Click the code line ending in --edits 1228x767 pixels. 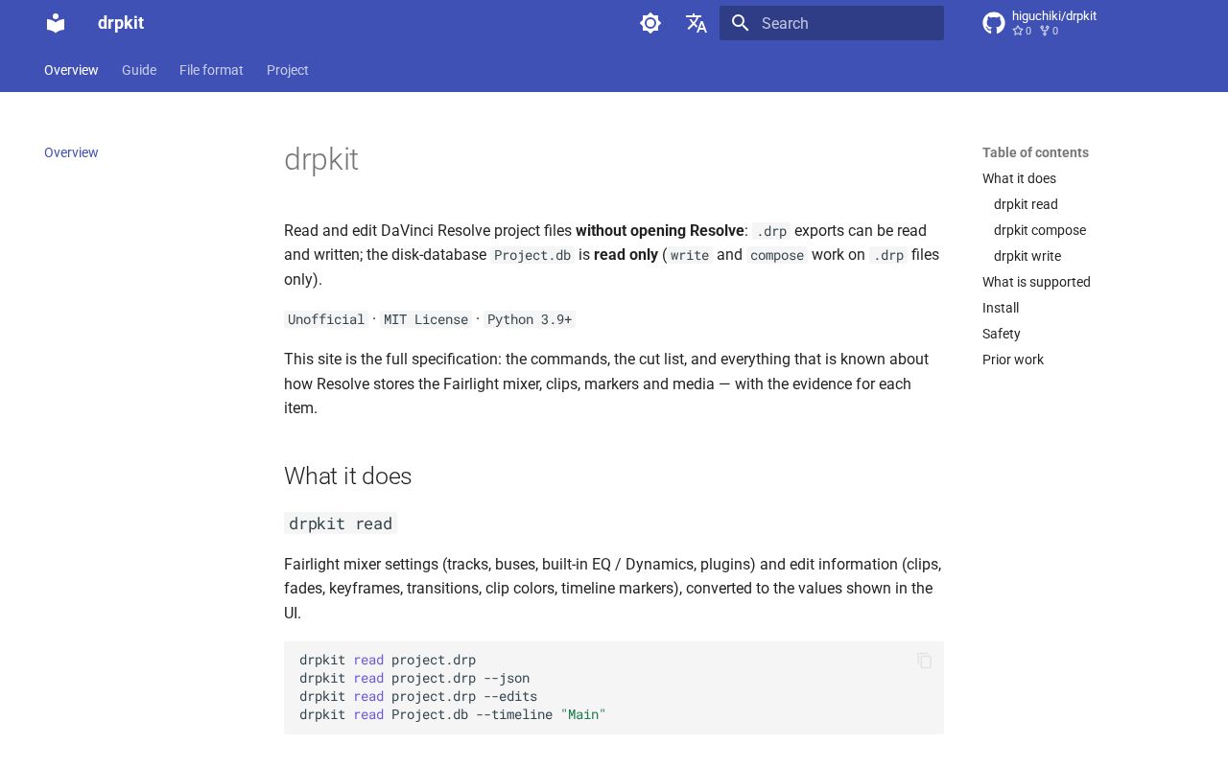pos(418,696)
